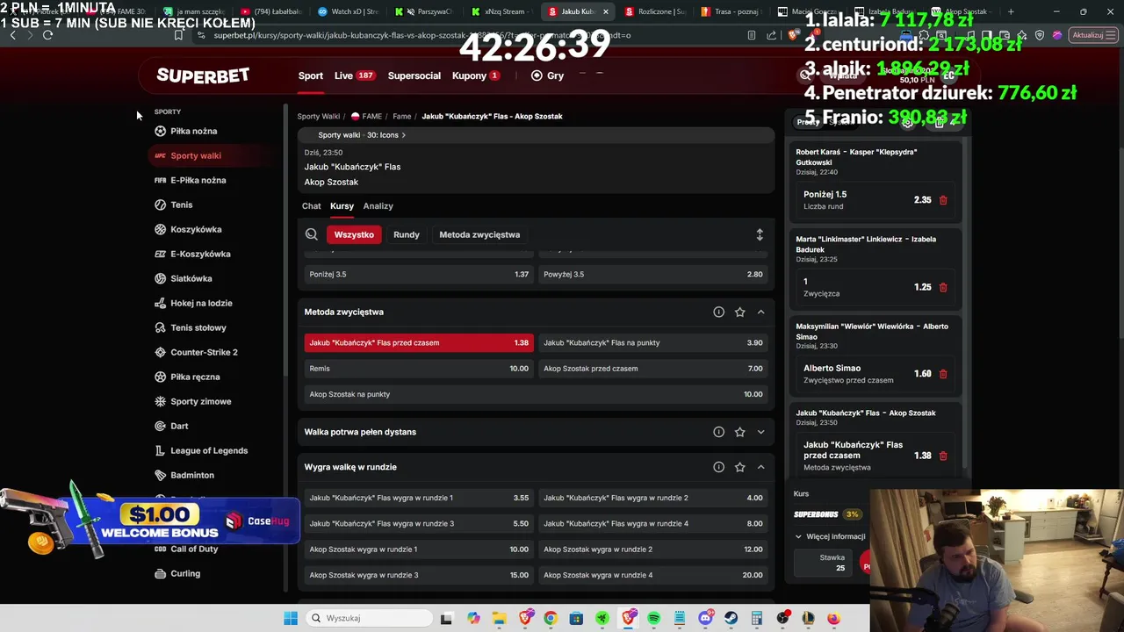Switch to the Chat tab
The height and width of the screenshot is (632, 1124).
coord(312,205)
